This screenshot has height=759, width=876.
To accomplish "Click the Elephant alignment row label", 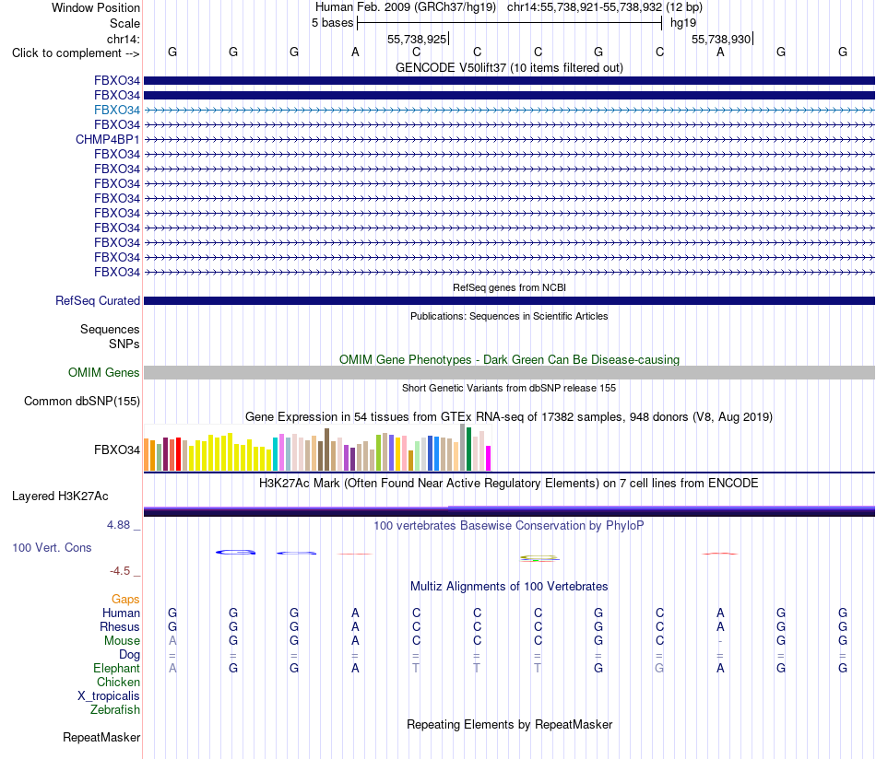I will (116, 668).
